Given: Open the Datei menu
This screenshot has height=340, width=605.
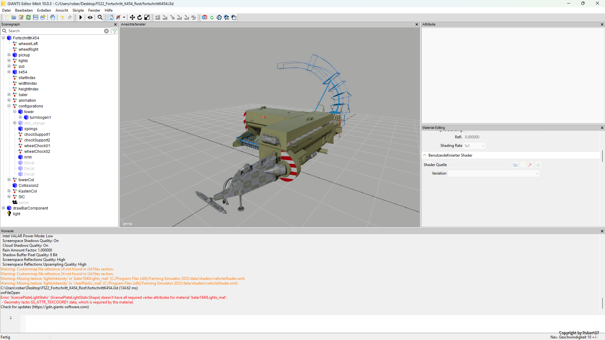Looking at the screenshot, I should point(6,10).
